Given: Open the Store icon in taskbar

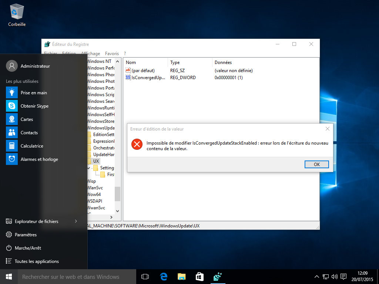Looking at the screenshot, I should point(199,277).
